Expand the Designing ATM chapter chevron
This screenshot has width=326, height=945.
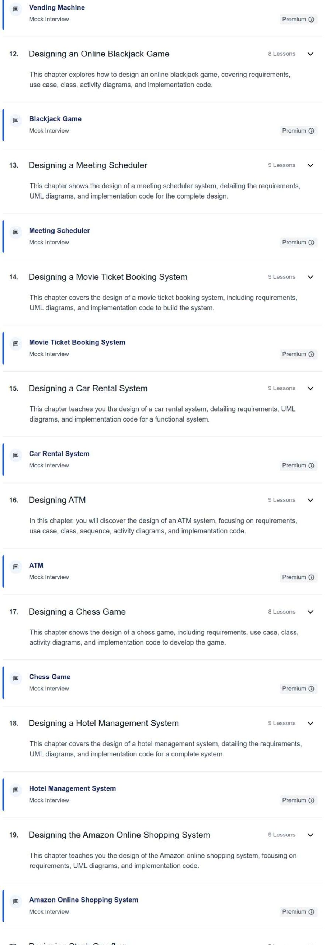311,500
